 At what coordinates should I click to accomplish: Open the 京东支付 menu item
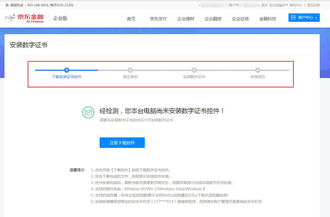[158, 19]
